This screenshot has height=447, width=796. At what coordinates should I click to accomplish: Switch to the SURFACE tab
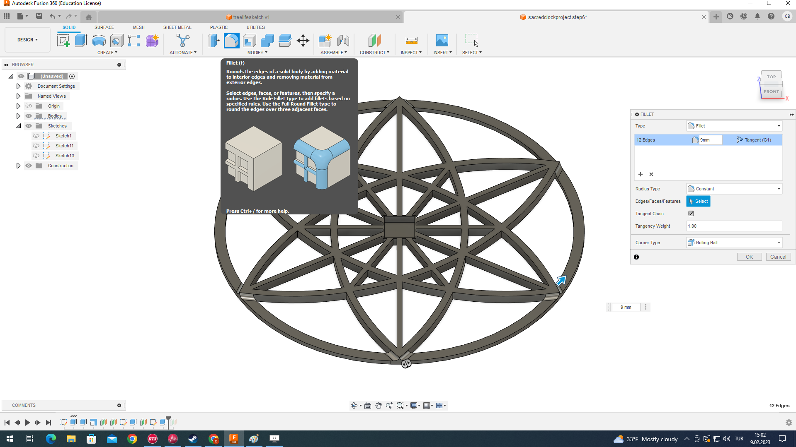pyautogui.click(x=104, y=27)
